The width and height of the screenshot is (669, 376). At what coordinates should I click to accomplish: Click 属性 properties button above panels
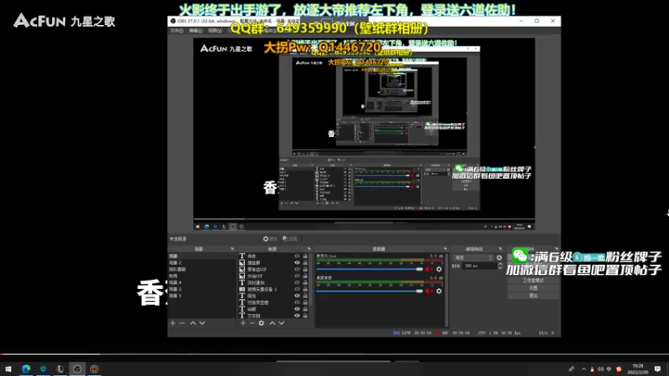(x=269, y=239)
